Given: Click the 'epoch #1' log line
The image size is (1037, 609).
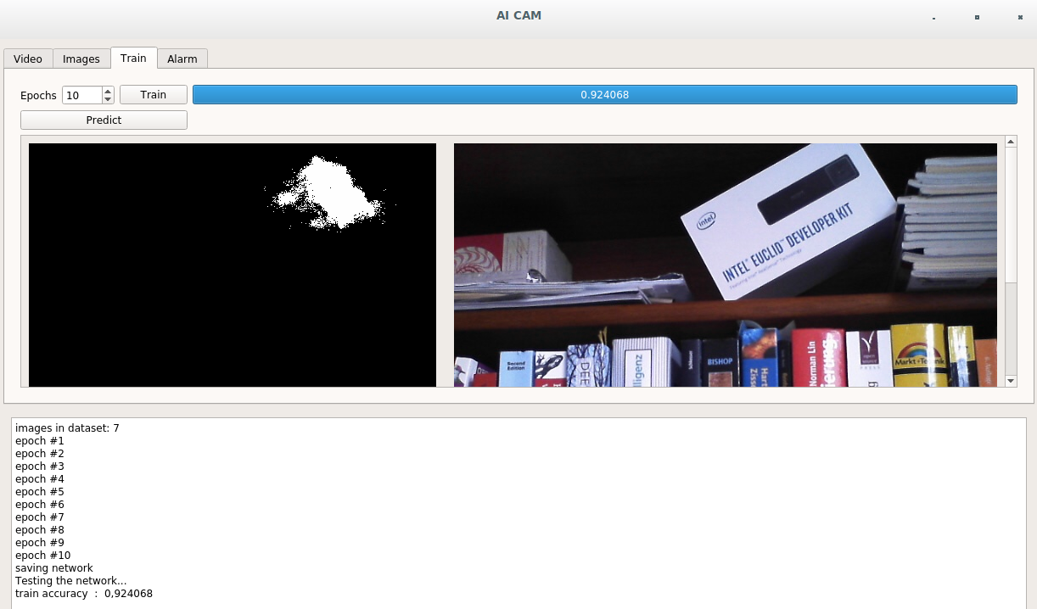Looking at the screenshot, I should tap(39, 440).
